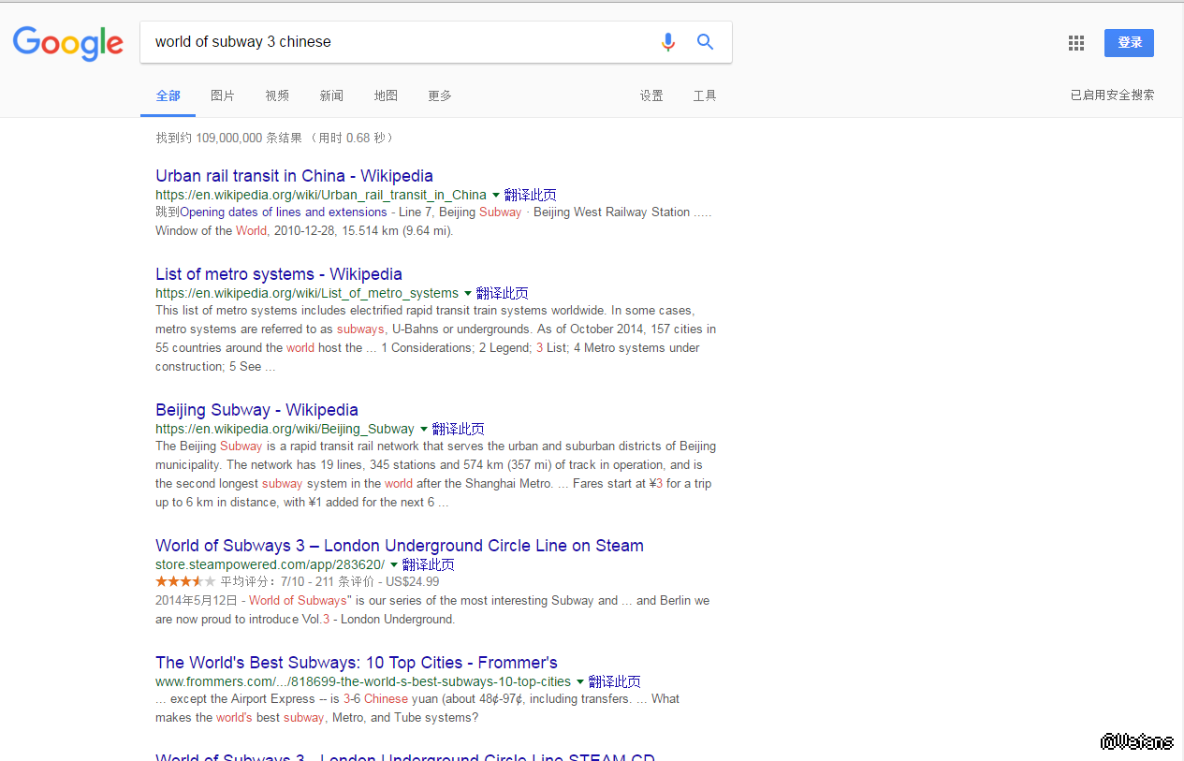1184x761 pixels.
Task: Open the 设置 settings menu
Action: click(x=651, y=95)
